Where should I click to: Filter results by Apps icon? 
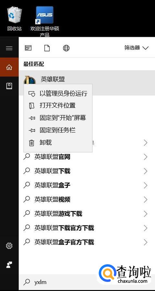tap(28, 48)
